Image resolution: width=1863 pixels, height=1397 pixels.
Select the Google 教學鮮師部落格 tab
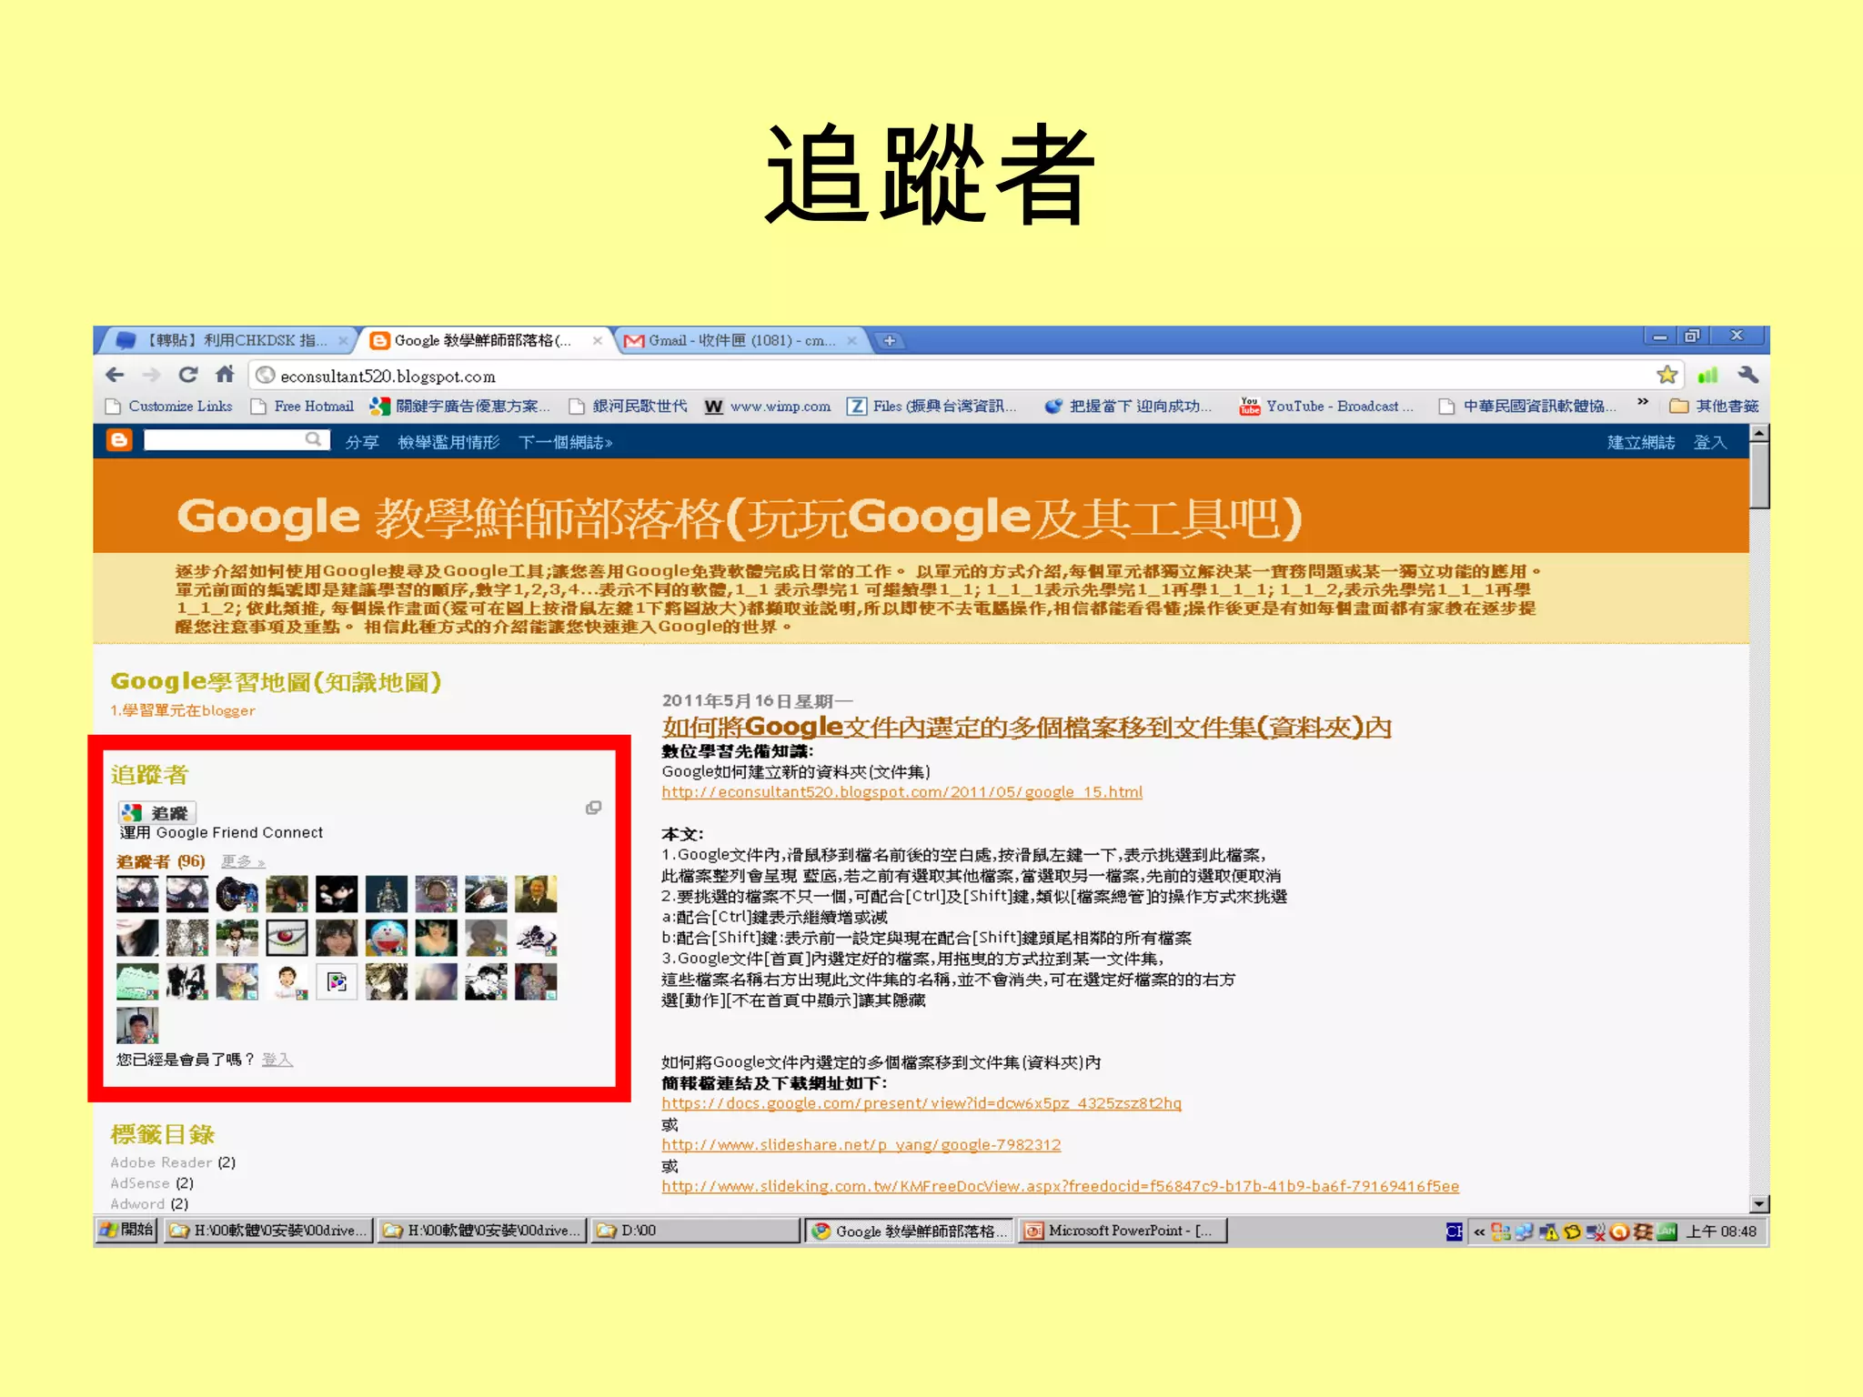pyautogui.click(x=487, y=340)
